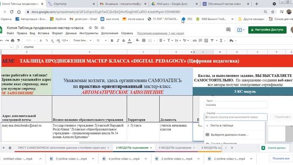The width and height of the screenshot is (293, 165).
Task: Click the Ссылка paste-link input field
Action: [236, 117]
